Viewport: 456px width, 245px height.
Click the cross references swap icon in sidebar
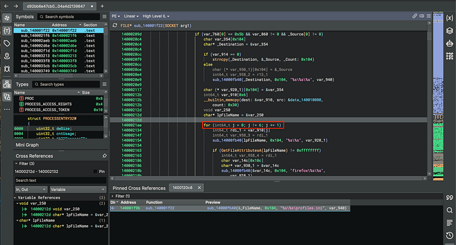point(7,97)
